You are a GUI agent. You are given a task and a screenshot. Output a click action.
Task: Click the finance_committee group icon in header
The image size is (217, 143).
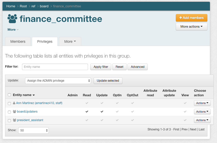pyautogui.click(x=12, y=19)
